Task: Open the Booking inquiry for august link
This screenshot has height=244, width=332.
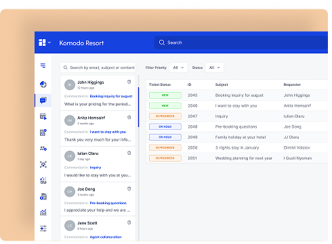Action: click(111, 96)
